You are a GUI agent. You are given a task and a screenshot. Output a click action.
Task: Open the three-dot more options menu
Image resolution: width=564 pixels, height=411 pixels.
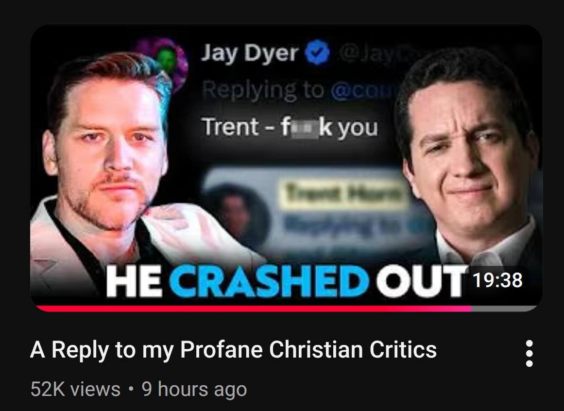[x=529, y=354]
